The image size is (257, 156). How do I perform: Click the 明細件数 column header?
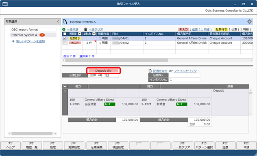coord(103,34)
